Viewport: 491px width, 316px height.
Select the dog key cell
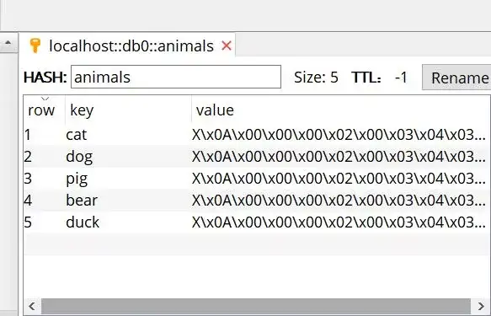(128, 156)
